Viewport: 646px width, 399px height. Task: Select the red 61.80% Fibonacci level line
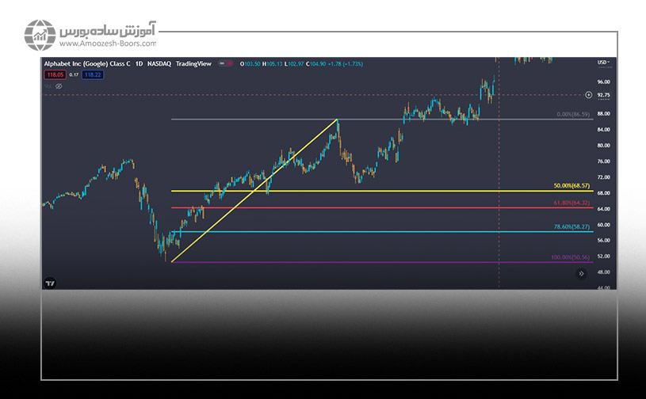357,208
